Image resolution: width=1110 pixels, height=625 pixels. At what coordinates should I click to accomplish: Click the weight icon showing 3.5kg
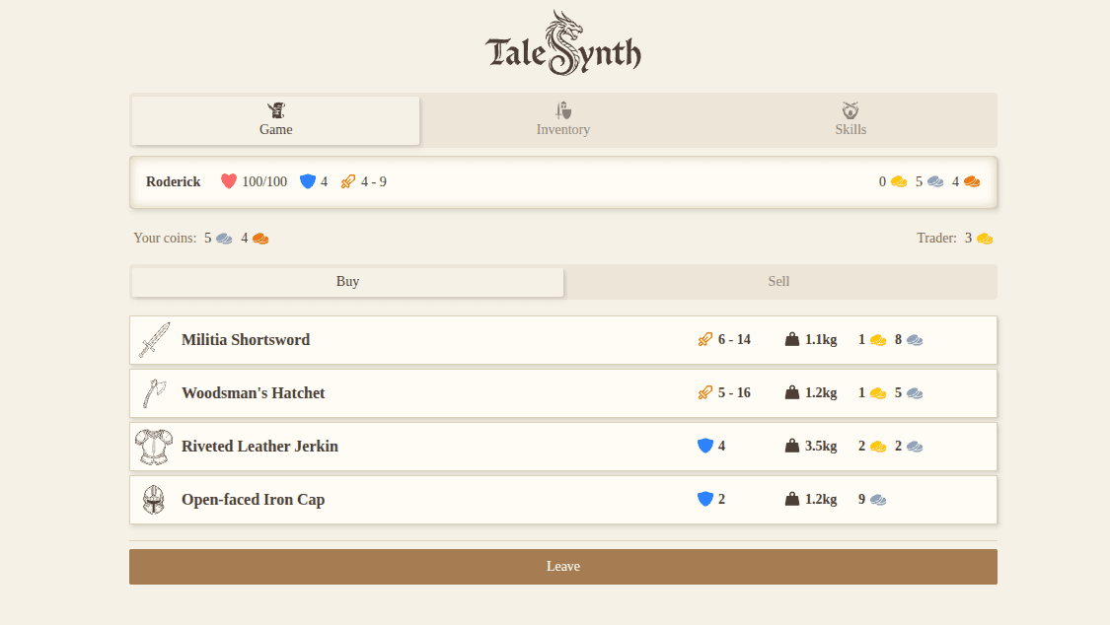coord(790,446)
